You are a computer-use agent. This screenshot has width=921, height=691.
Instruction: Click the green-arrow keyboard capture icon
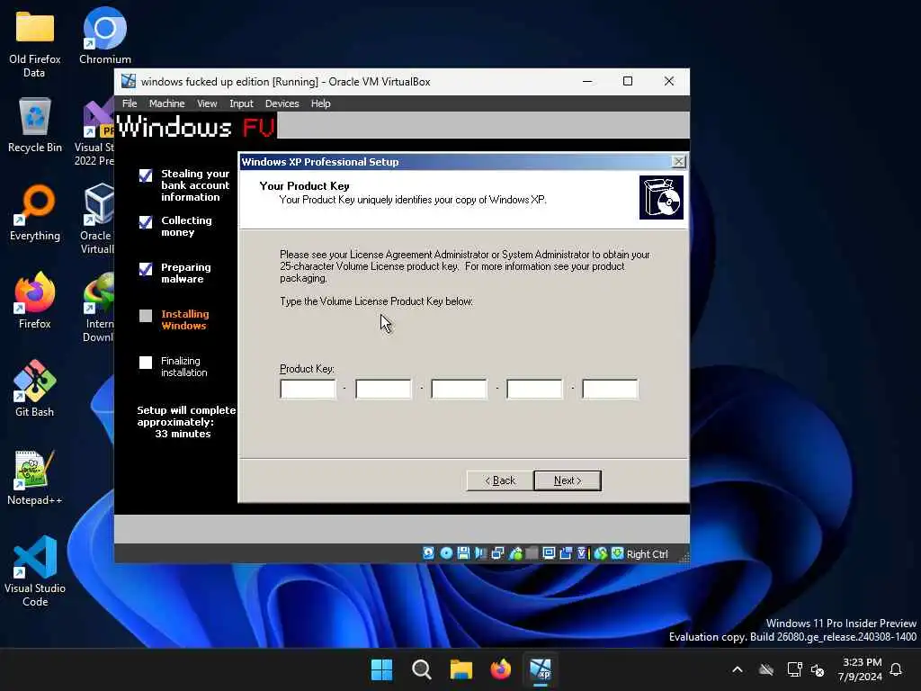point(617,553)
